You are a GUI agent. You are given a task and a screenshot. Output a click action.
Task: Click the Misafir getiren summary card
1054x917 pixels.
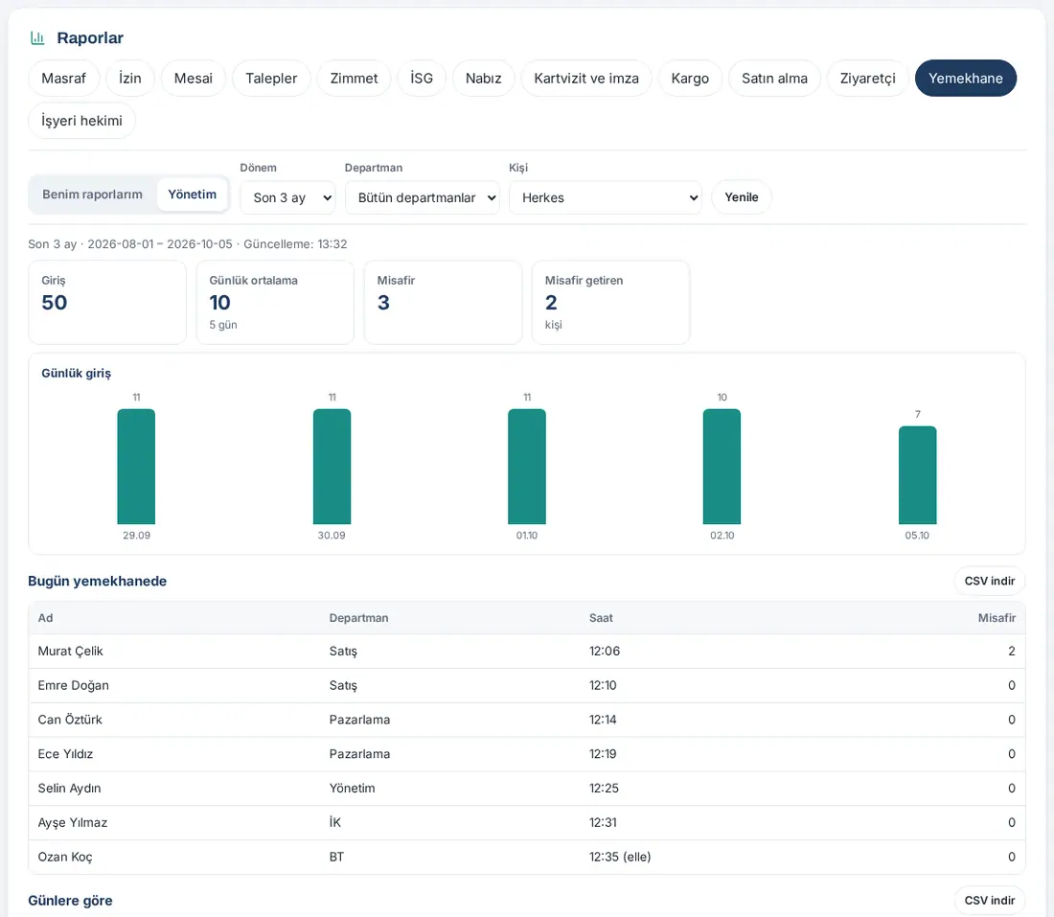pyautogui.click(x=610, y=303)
